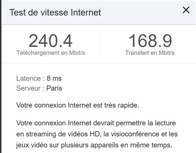Click the Paris server name
Image resolution: width=196 pixels, height=153 pixels.
tap(54, 88)
